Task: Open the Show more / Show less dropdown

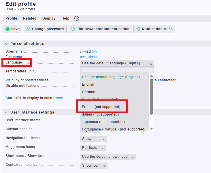Action: tap(108, 157)
